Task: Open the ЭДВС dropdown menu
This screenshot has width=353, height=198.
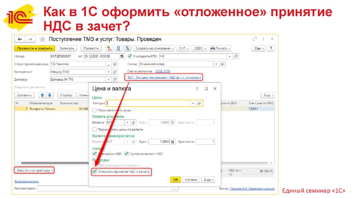Action: point(200,48)
